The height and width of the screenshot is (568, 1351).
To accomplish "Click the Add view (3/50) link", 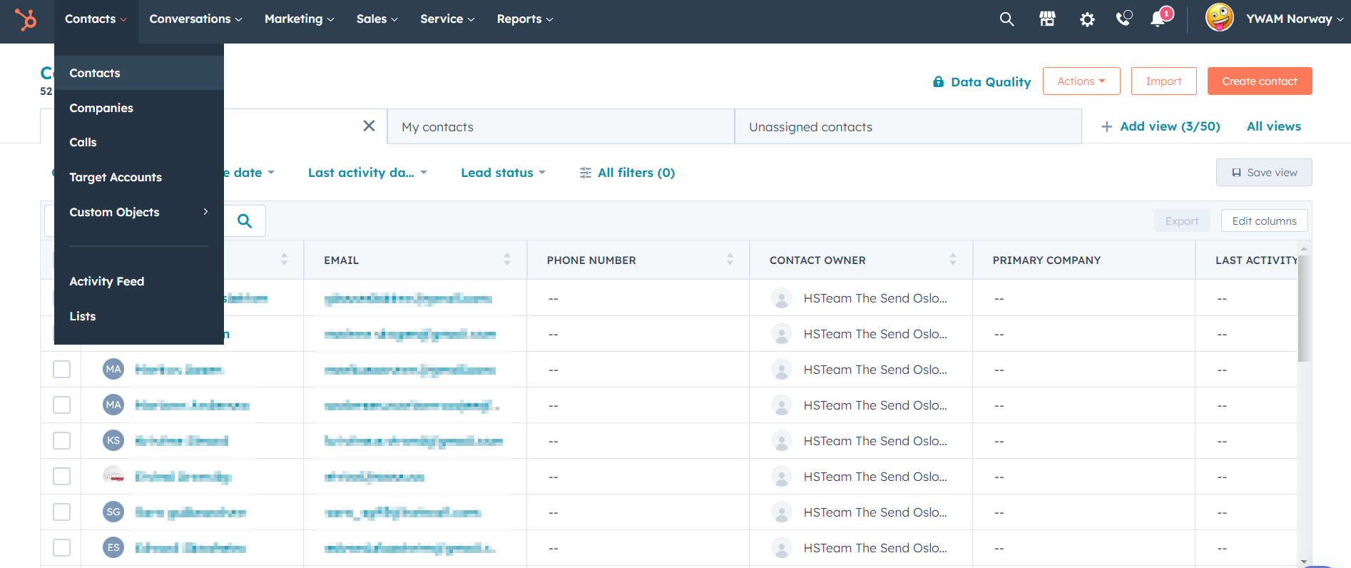I will [x=1170, y=126].
